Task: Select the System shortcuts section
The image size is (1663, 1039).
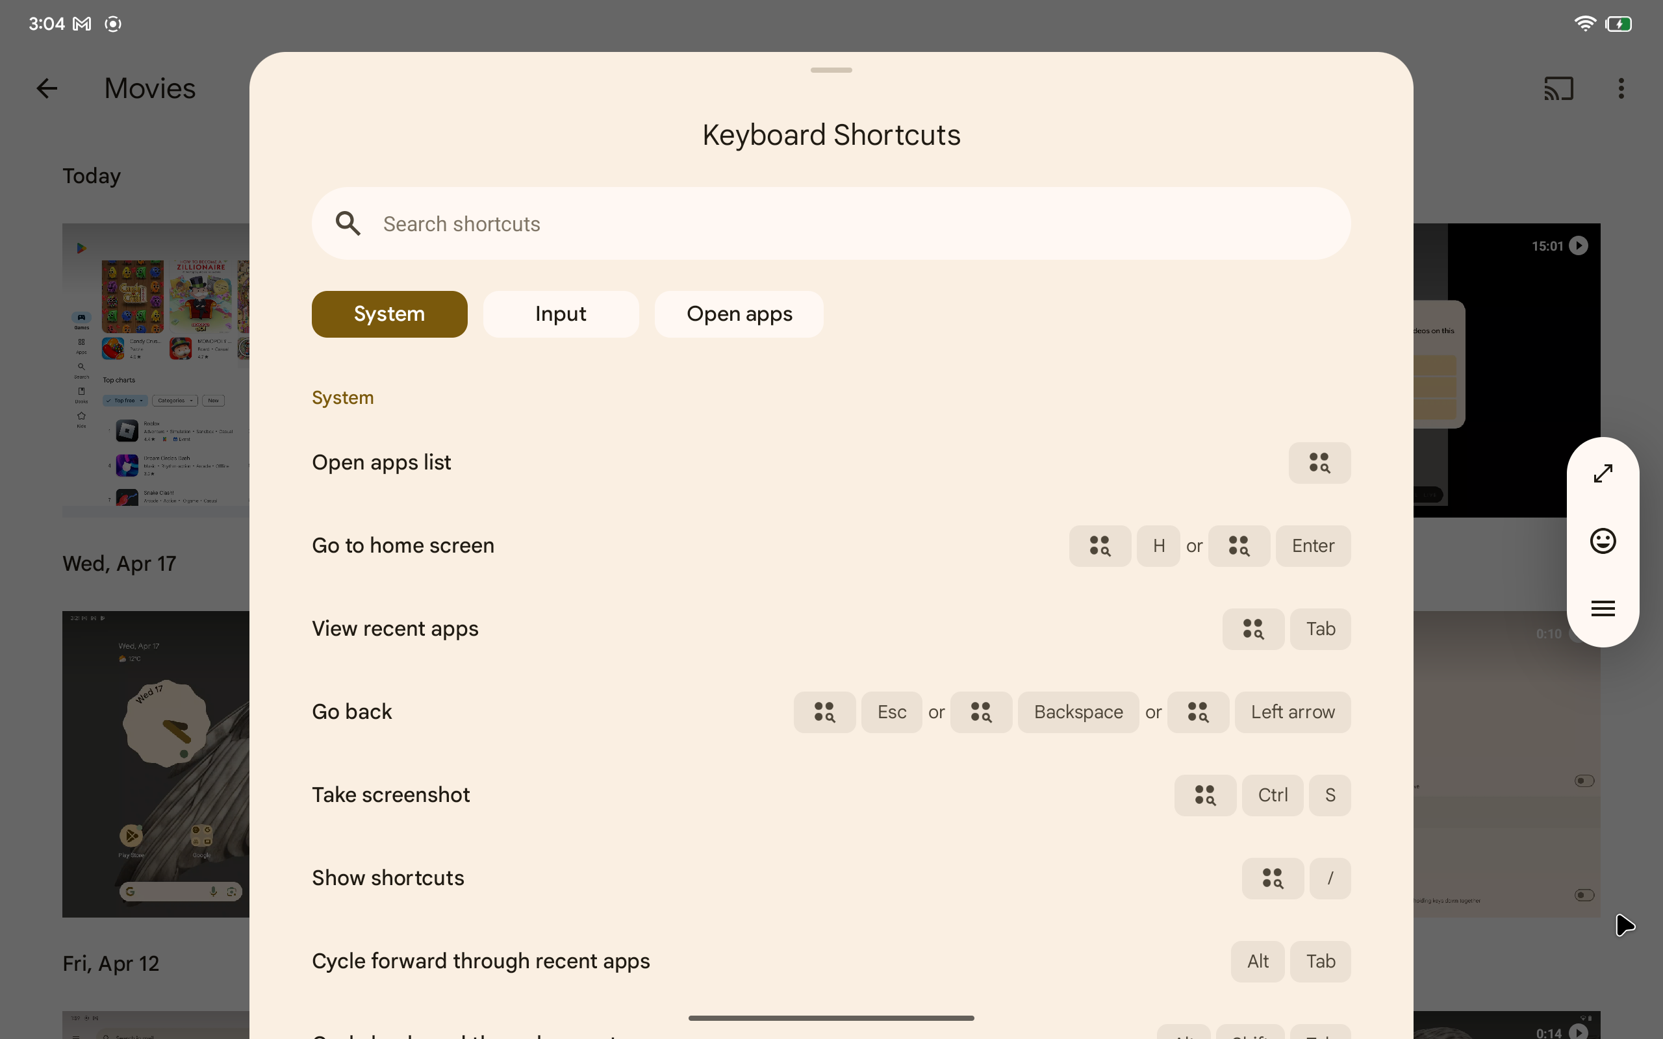Action: (389, 314)
